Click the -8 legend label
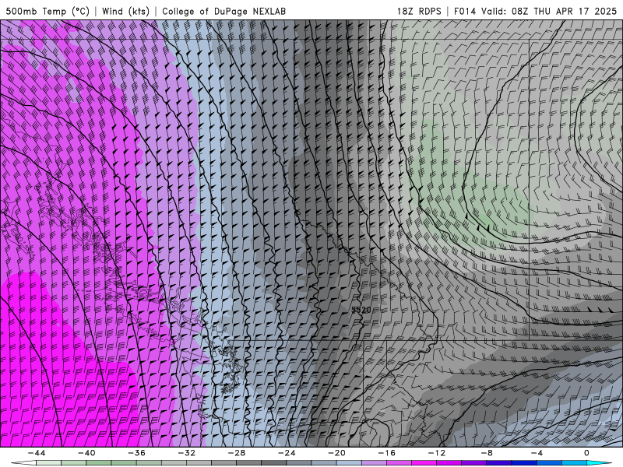The width and height of the screenshot is (623, 467). pos(487,453)
